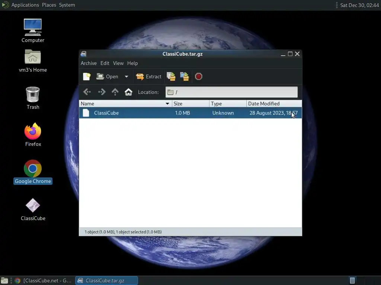Click the Open archive toolbar button
The image size is (381, 285).
(x=107, y=76)
